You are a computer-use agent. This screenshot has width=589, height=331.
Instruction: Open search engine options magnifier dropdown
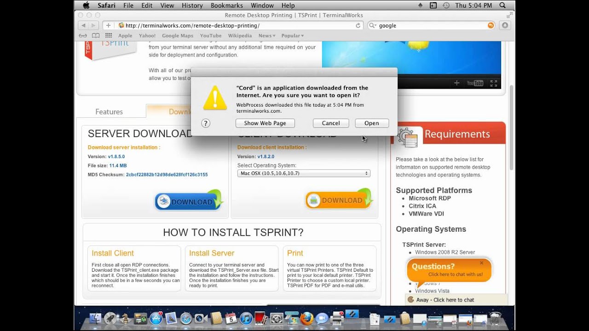pyautogui.click(x=373, y=26)
